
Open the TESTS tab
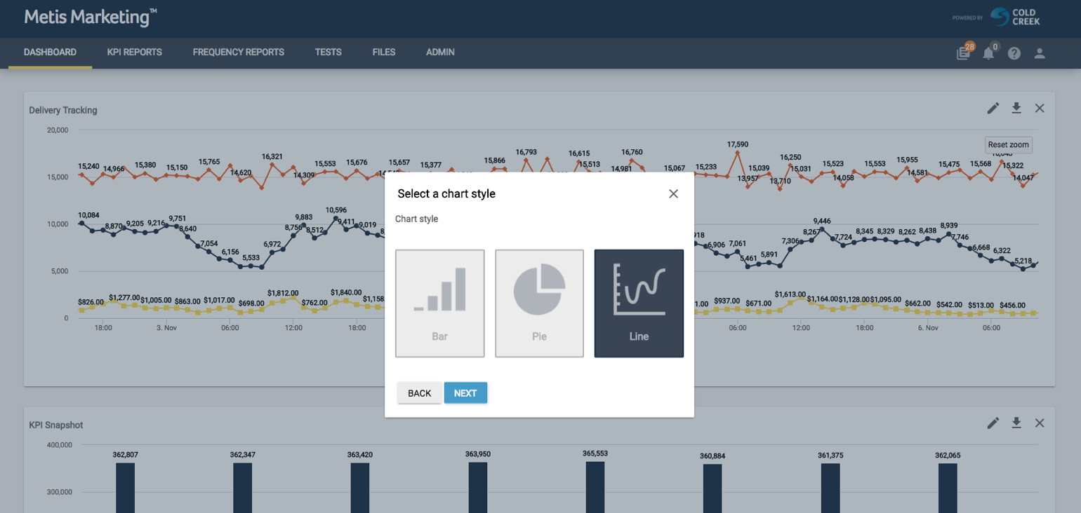click(x=329, y=53)
